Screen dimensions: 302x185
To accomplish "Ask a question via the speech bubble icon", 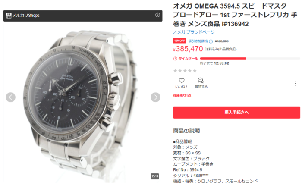I will point(201,81).
